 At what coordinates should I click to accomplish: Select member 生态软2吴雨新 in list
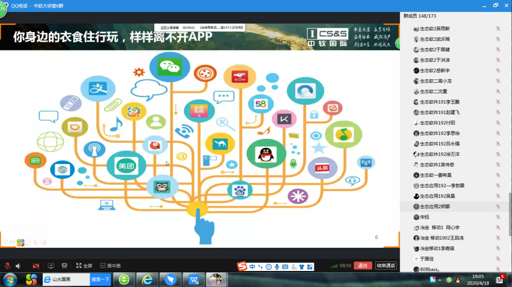(x=435, y=29)
